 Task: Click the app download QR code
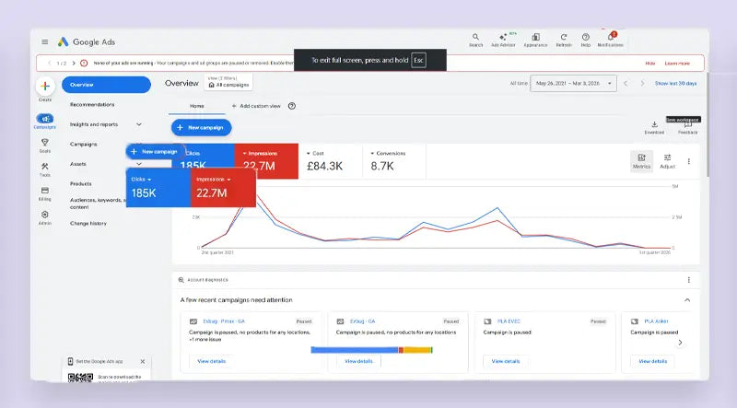tap(80, 377)
